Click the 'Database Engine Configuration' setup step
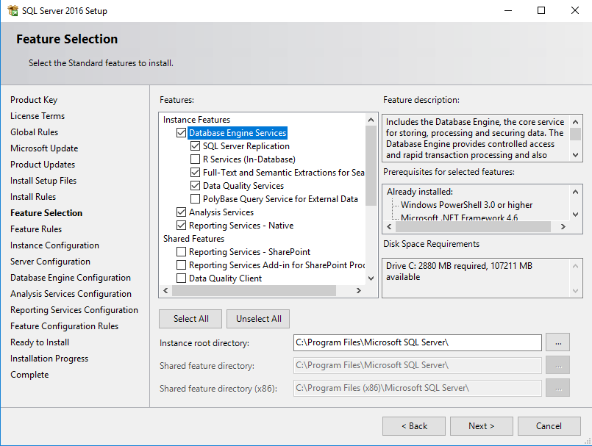The width and height of the screenshot is (592, 446). point(71,278)
